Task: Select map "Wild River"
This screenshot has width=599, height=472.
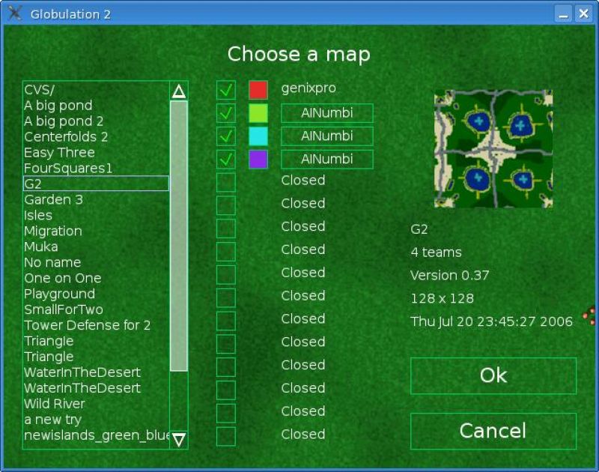Action: coord(96,404)
